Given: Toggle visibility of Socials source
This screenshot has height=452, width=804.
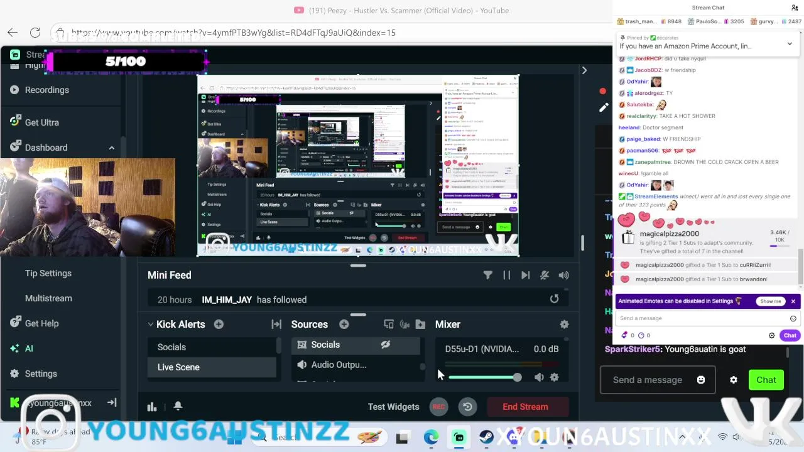Looking at the screenshot, I should tap(386, 345).
